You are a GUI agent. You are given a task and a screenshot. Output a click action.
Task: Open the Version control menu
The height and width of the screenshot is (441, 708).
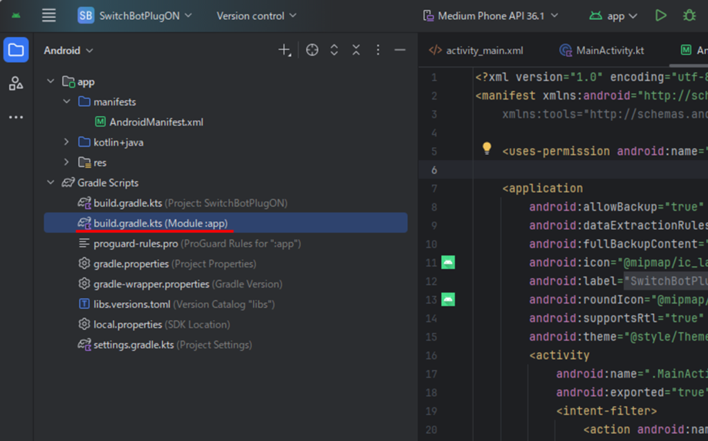click(257, 15)
